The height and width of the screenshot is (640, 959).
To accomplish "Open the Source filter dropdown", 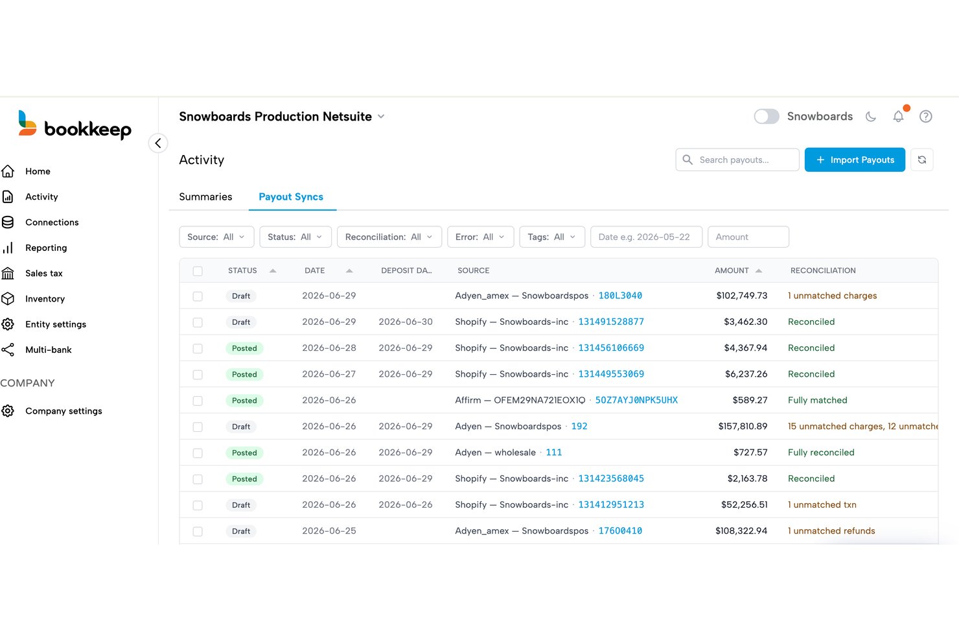I will coord(216,237).
